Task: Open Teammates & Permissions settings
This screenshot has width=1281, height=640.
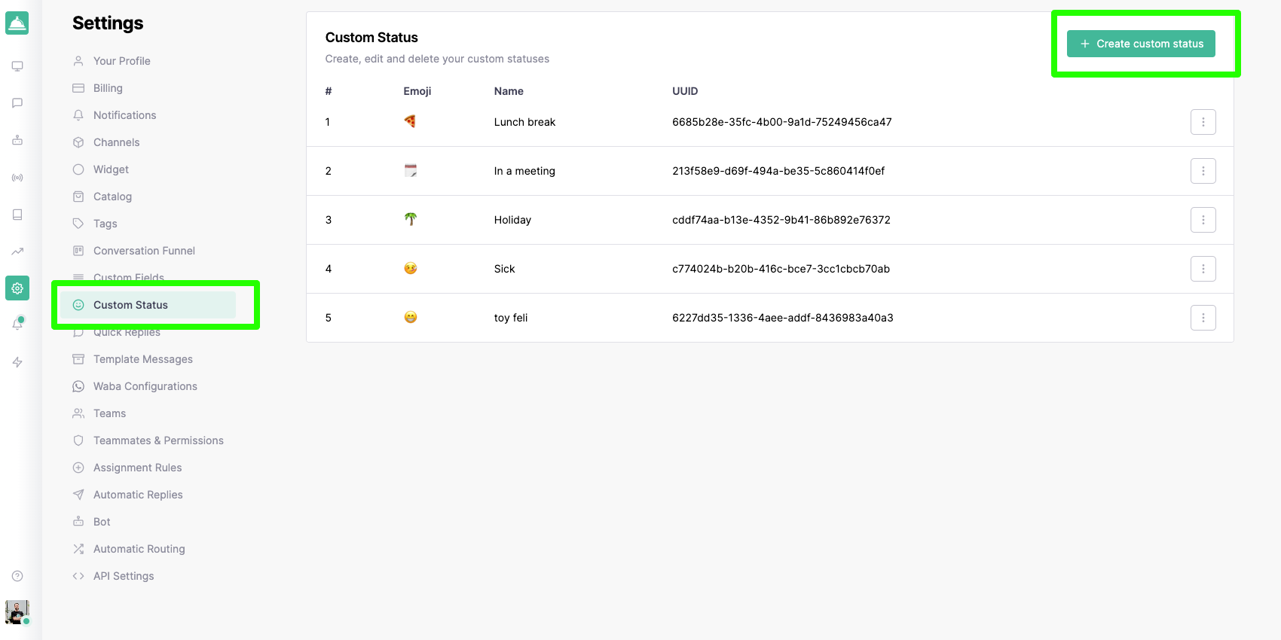Action: click(x=158, y=440)
